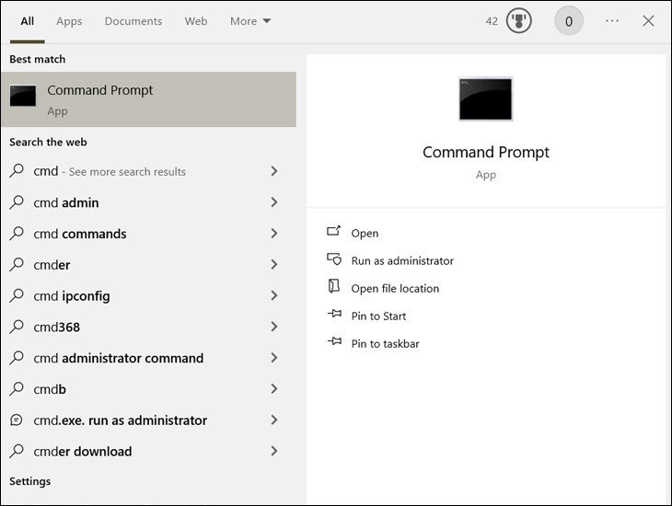Close the search panel with X

coord(648,21)
